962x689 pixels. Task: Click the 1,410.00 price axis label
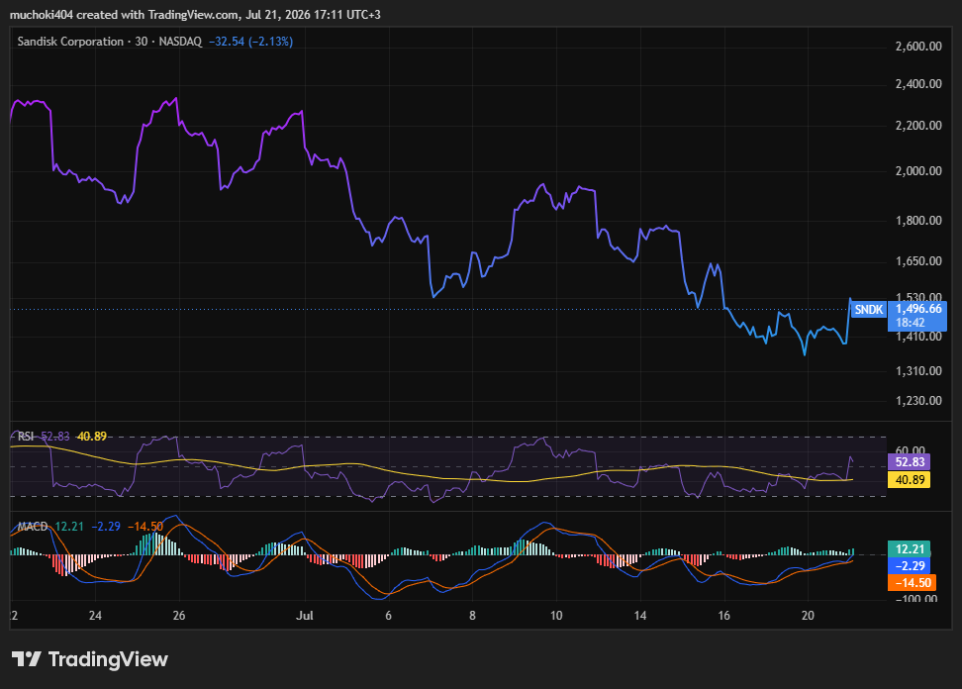point(918,337)
